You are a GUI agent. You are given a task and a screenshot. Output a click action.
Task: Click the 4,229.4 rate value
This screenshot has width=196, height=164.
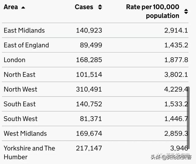pyautogui.click(x=176, y=89)
